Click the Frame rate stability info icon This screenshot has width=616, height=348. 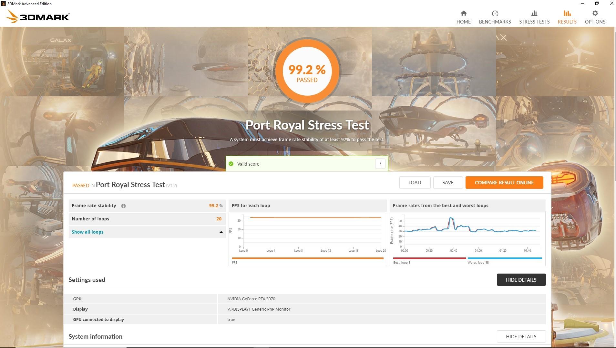click(x=123, y=206)
